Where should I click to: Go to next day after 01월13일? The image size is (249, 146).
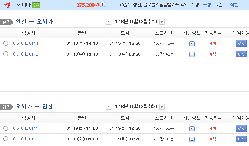[x=162, y=22]
